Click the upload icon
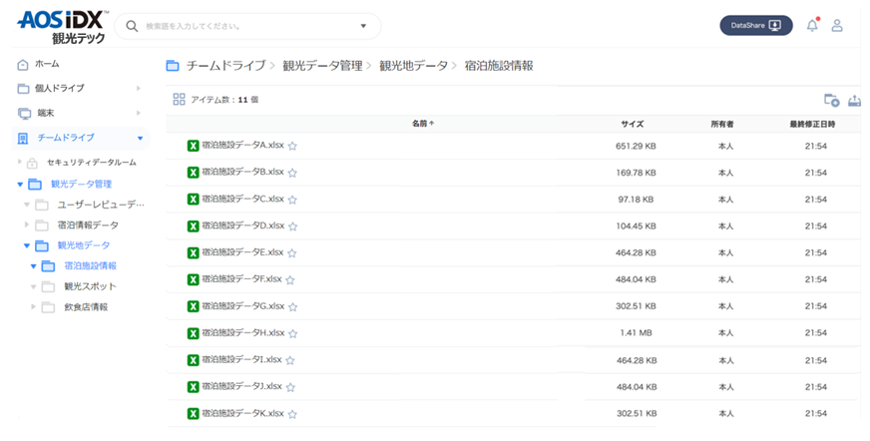This screenshot has height=441, width=870. pyautogui.click(x=854, y=100)
